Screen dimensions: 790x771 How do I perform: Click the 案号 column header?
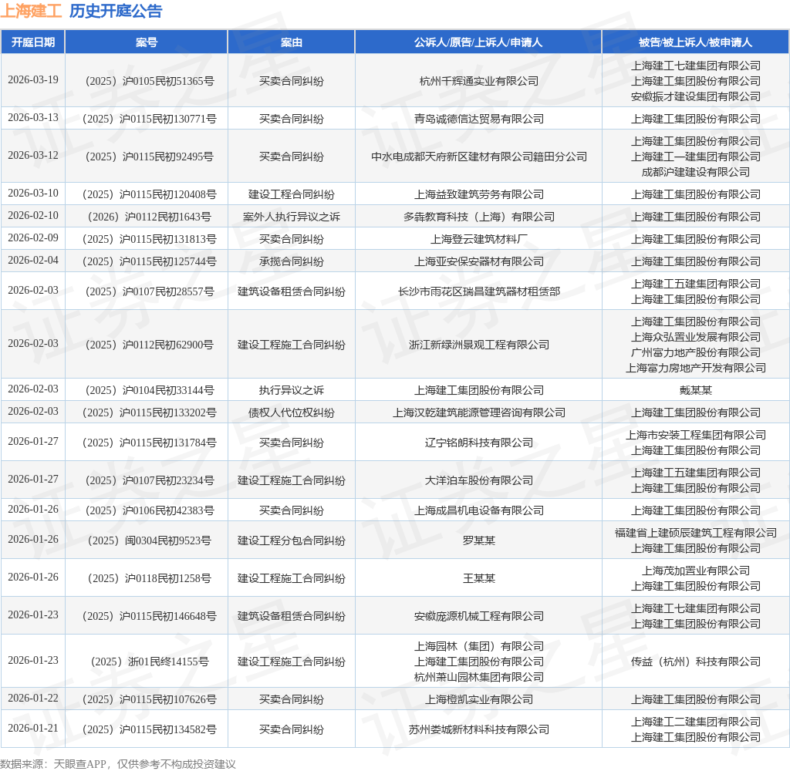146,42
